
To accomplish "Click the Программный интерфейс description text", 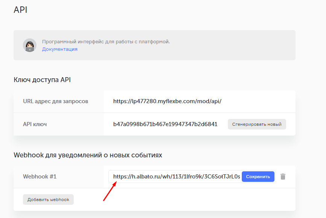I will pos(106,41).
